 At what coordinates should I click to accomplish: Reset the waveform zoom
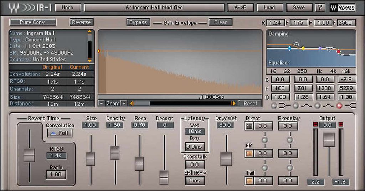pyautogui.click(x=251, y=103)
